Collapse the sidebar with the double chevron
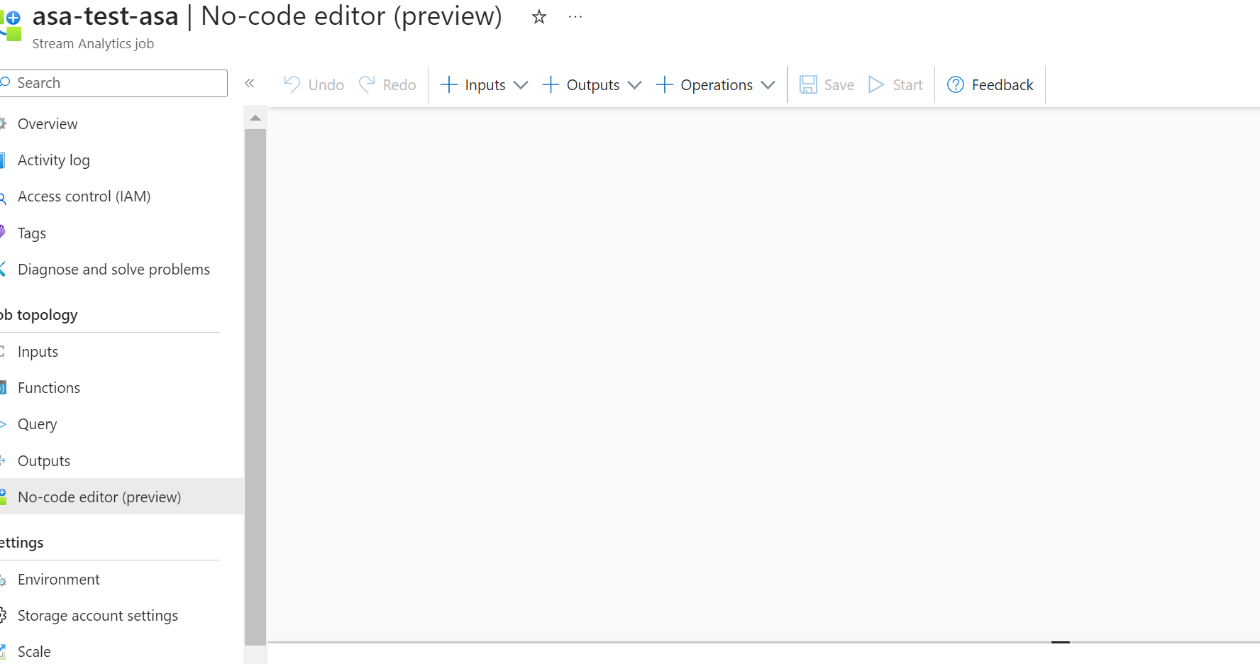This screenshot has width=1260, height=664. 250,83
